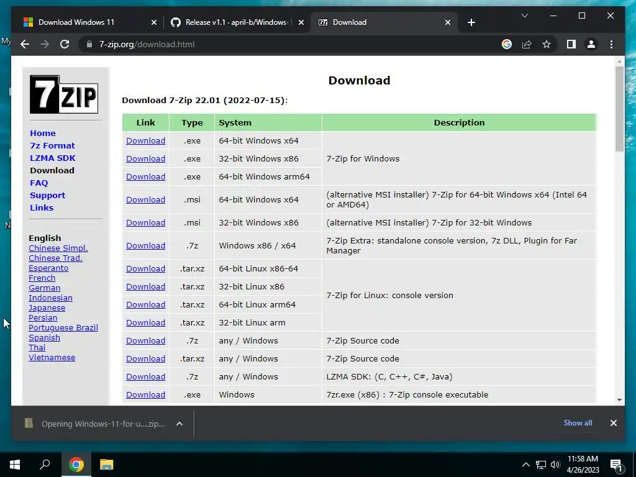Open the Windows Start menu
This screenshot has width=636, height=477.
point(15,465)
